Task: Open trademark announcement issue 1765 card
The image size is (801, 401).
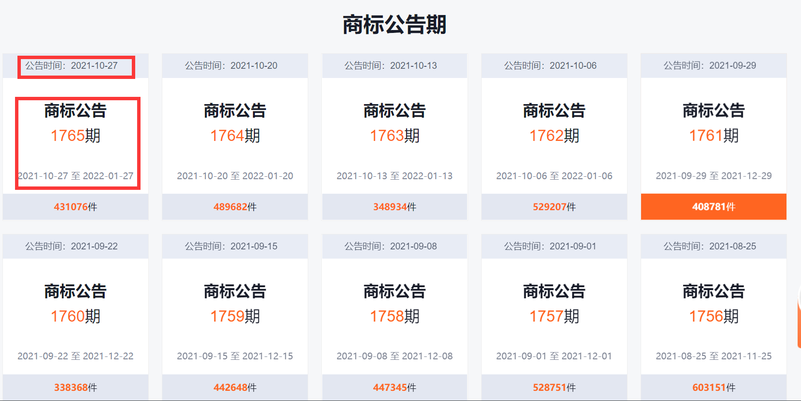Action: click(x=76, y=136)
